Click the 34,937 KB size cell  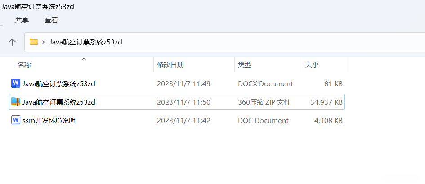327,102
